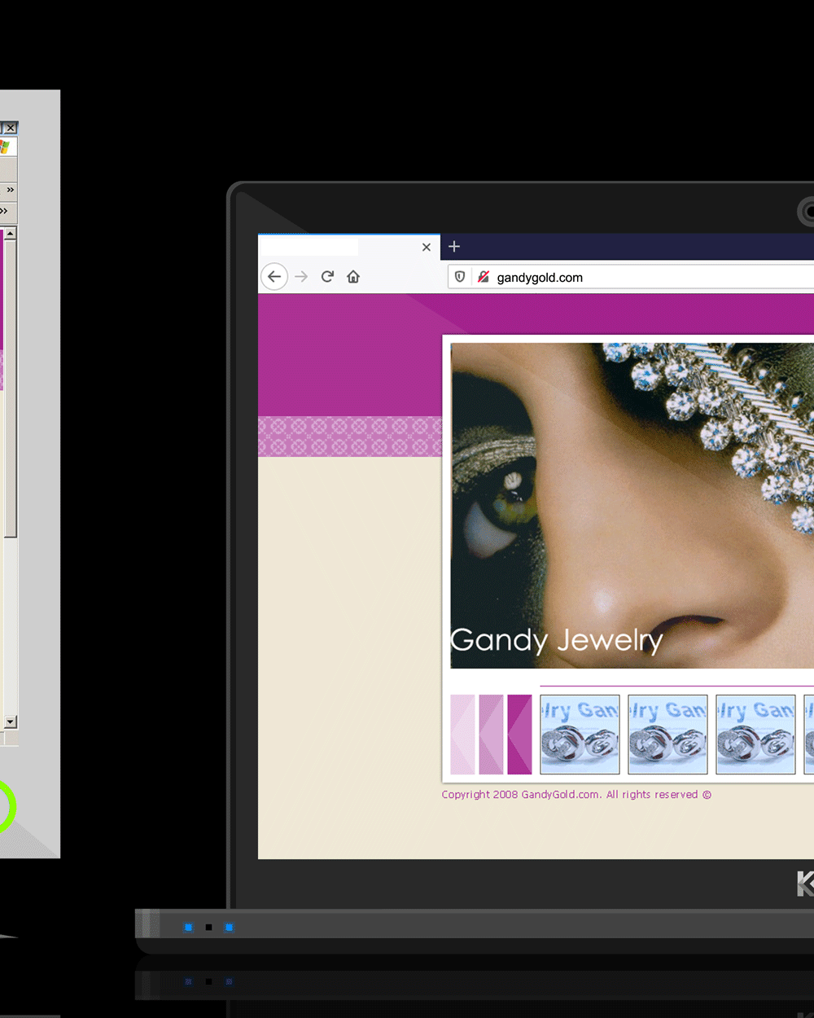Image resolution: width=814 pixels, height=1018 pixels.
Task: Open the third jewelry ring thumbnail
Action: point(755,734)
